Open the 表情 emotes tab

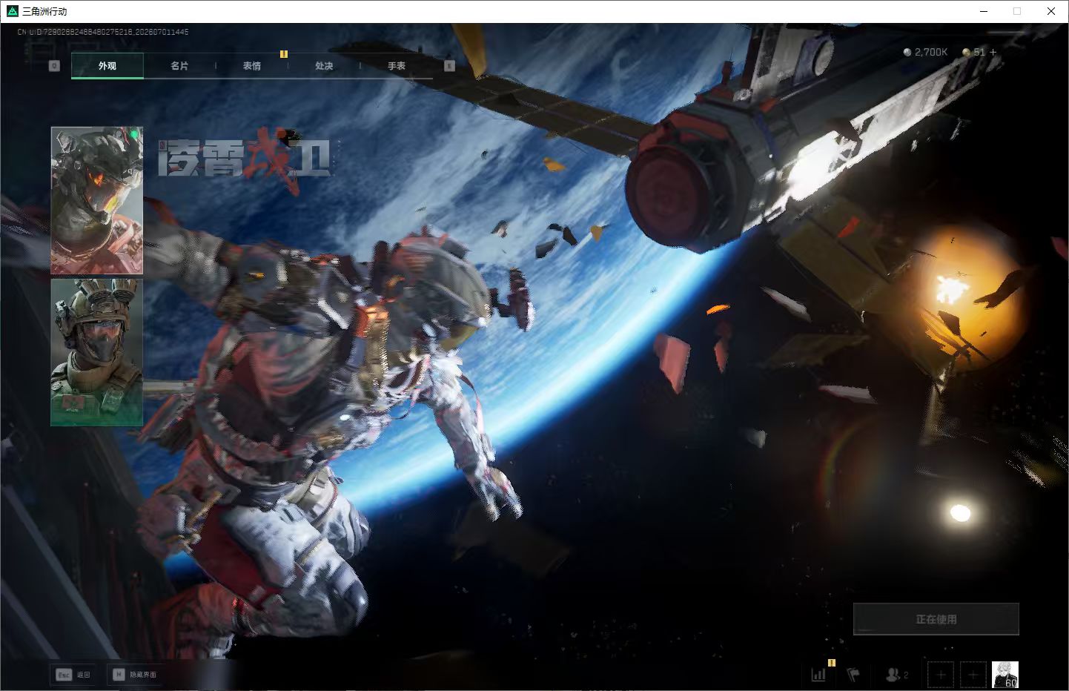pos(252,66)
